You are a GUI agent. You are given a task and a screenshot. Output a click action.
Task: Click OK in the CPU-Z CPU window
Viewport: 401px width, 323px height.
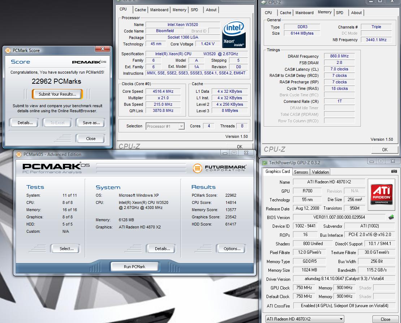pos(240,147)
